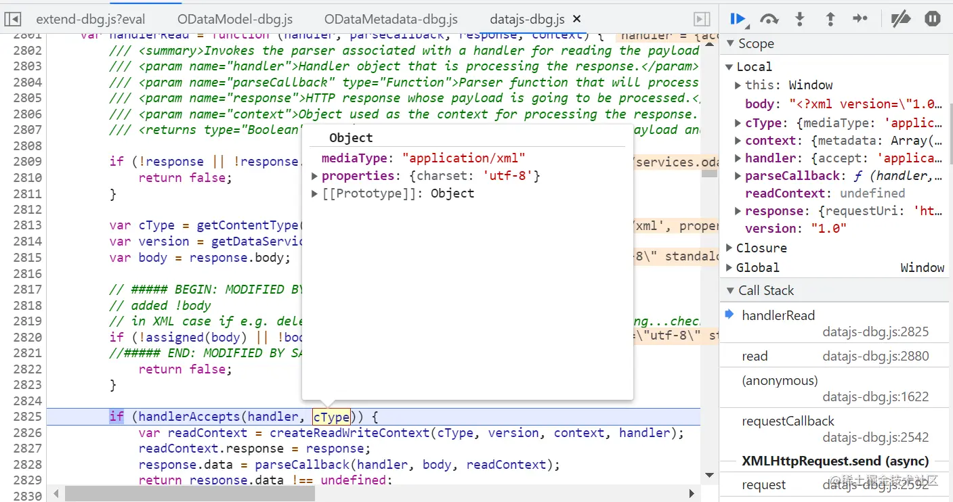Click the body variable value in Scope
Image resolution: width=953 pixels, height=502 pixels.
point(866,104)
